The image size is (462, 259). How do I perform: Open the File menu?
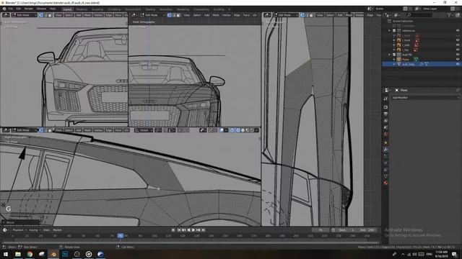tap(11, 9)
